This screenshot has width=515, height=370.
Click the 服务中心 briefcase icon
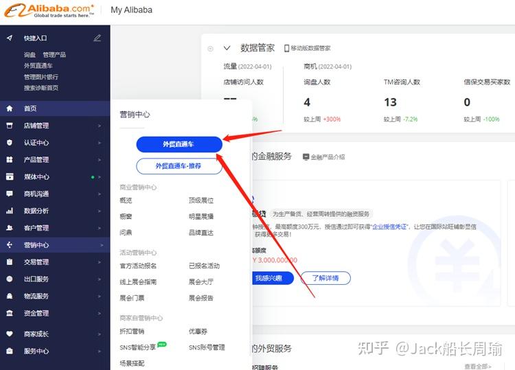point(10,351)
